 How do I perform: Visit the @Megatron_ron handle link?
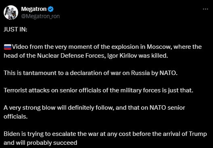pyautogui.click(x=40, y=16)
